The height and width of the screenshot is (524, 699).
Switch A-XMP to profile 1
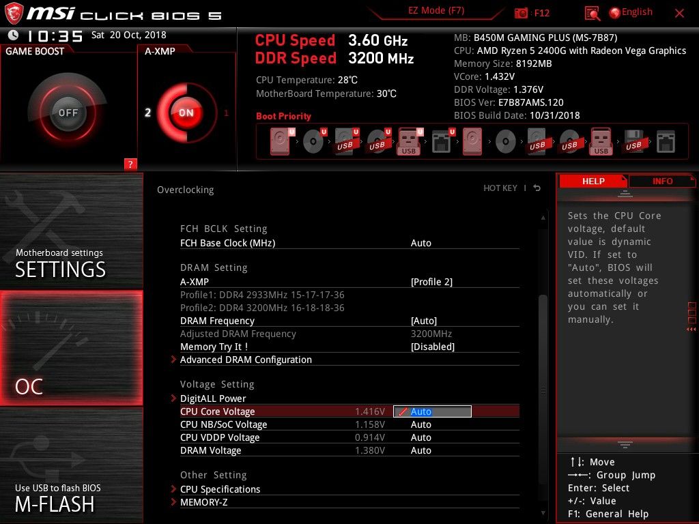[x=226, y=113]
